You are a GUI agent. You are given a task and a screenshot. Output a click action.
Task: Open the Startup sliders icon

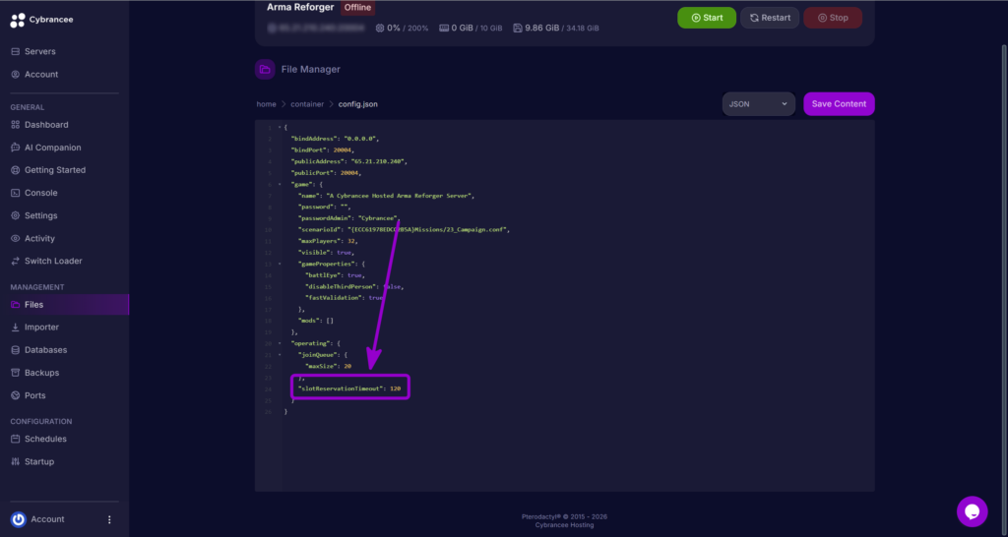(x=16, y=462)
